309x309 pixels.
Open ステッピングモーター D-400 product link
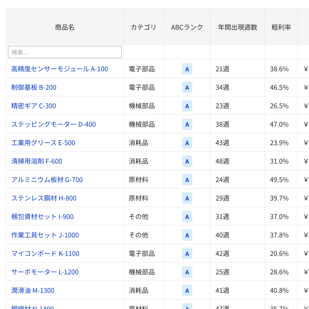(x=53, y=124)
